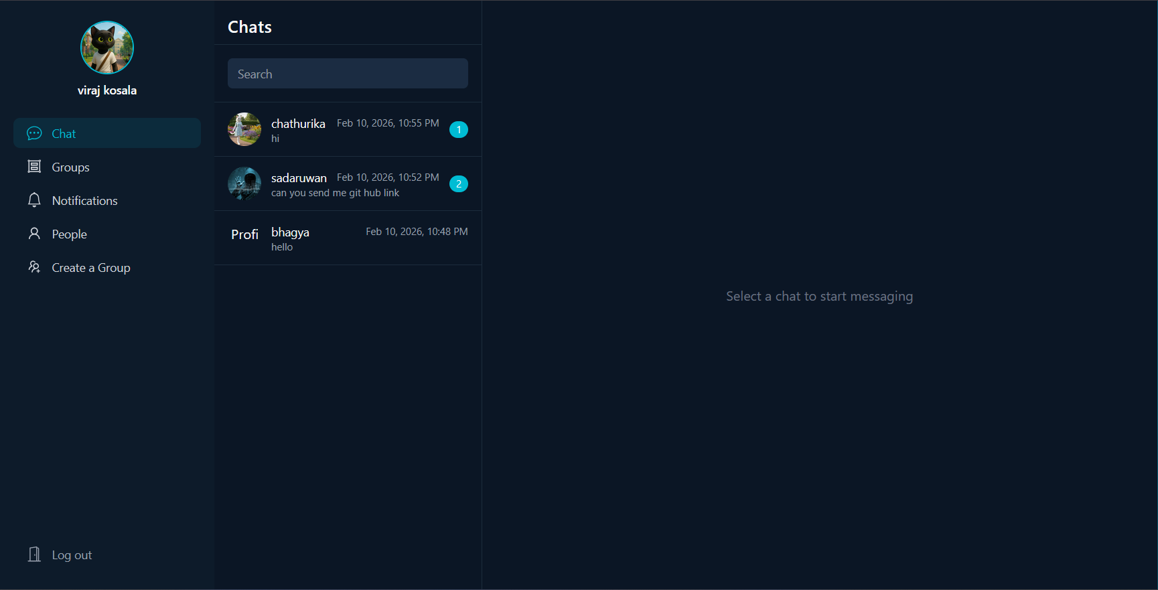Click sadaruwan's profile avatar
This screenshot has width=1158, height=590.
(x=244, y=183)
